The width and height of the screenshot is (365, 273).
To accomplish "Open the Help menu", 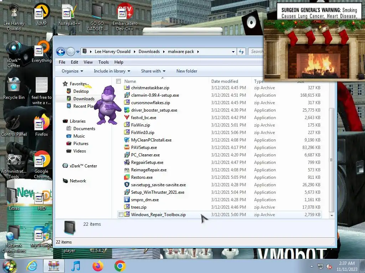I will click(x=119, y=62).
